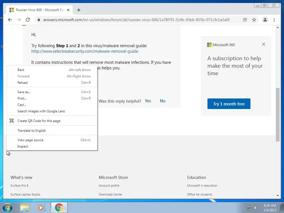The image size is (284, 213).
Task: Select Cast... from context menu
Action: 52,105
